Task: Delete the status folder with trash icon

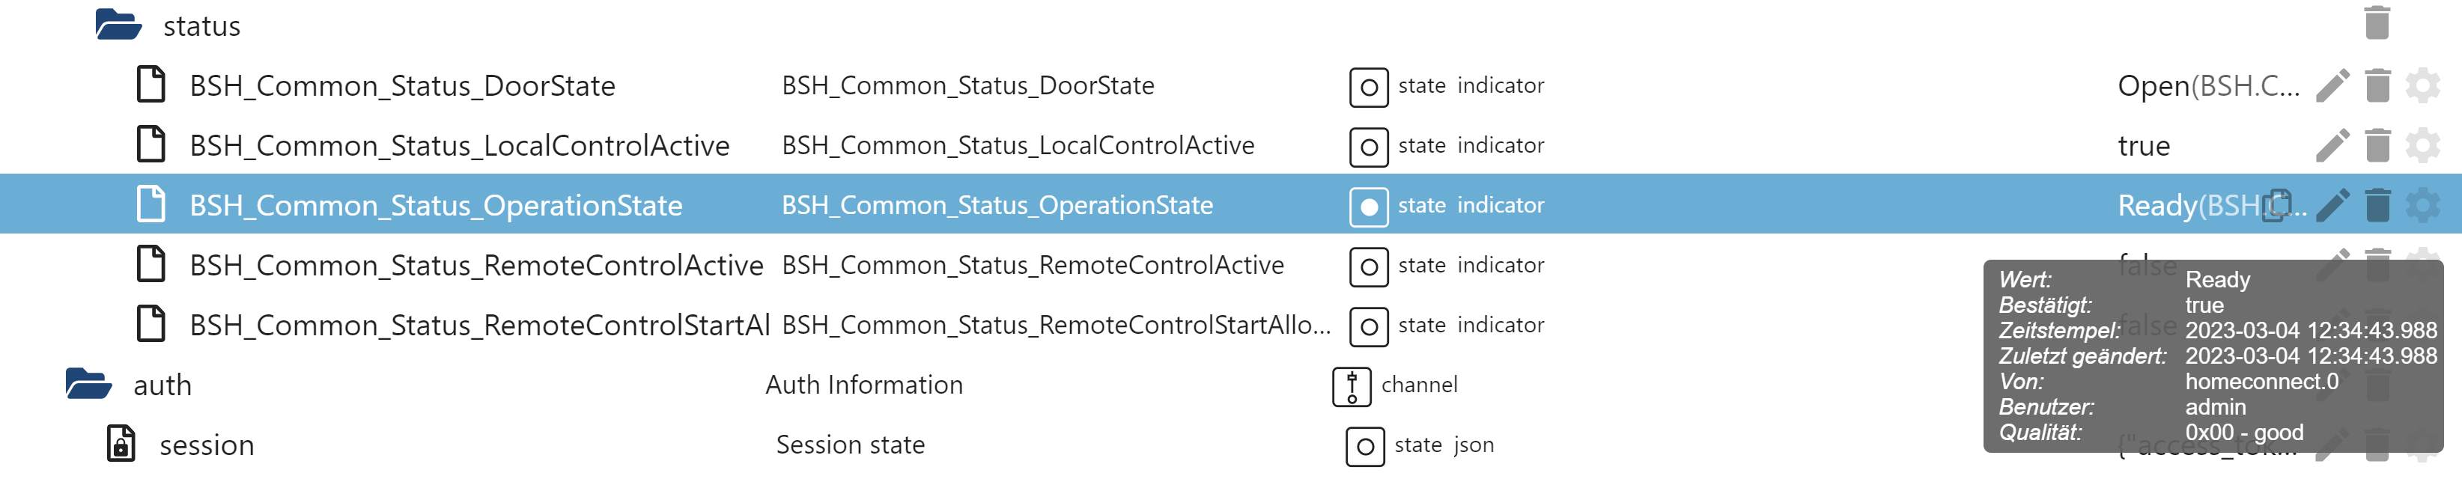Action: [2377, 23]
